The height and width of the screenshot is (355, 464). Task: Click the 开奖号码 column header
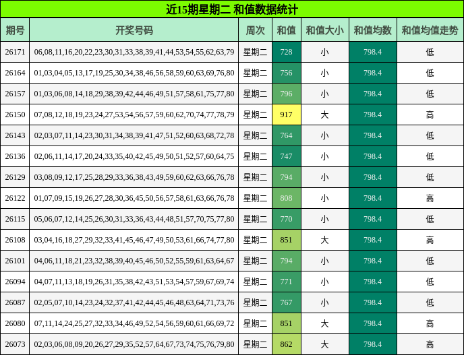click(134, 30)
